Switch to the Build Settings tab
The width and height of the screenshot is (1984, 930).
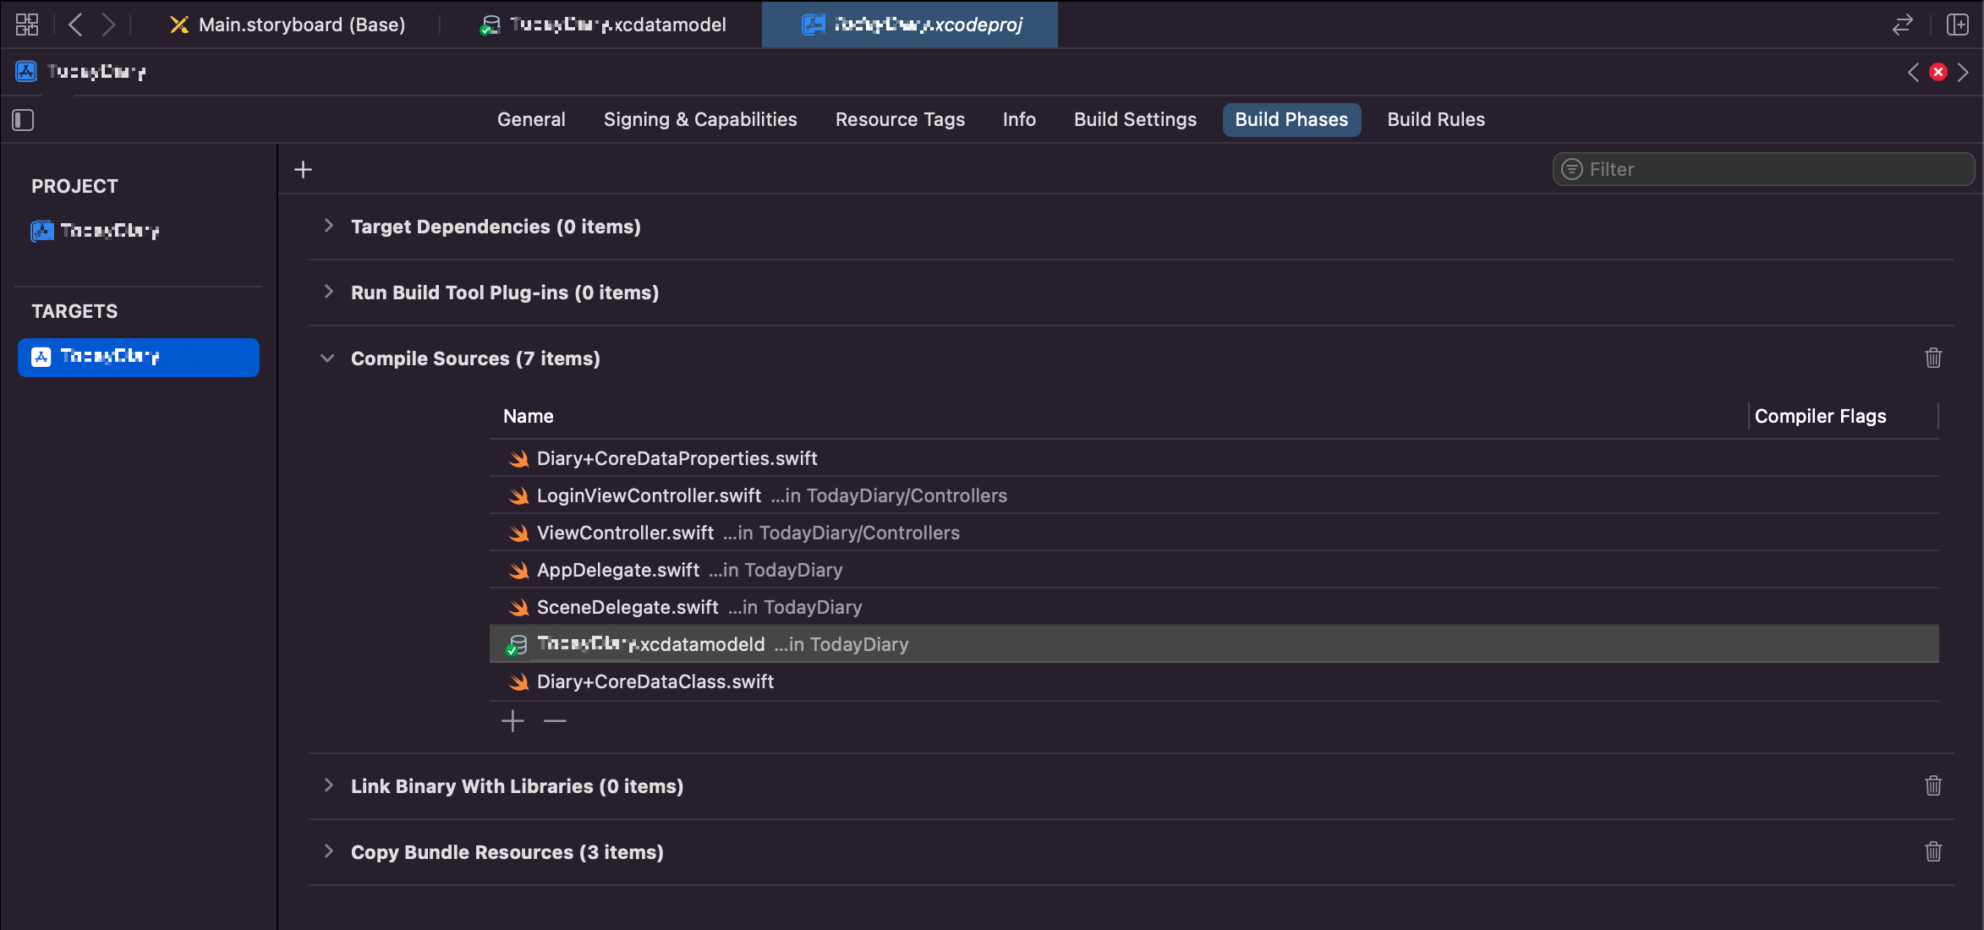1135,120
